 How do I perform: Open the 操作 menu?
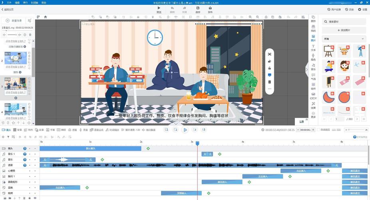tap(25, 2)
